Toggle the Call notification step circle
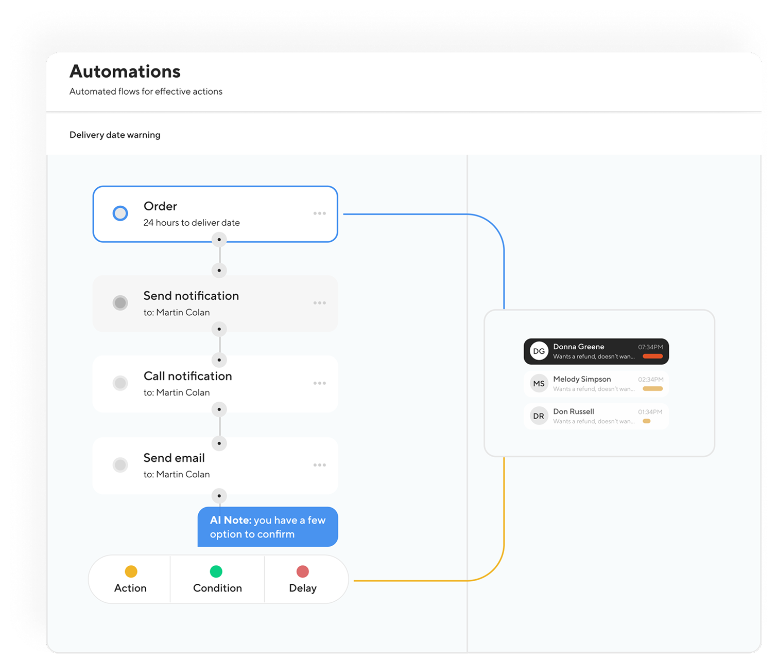Image resolution: width=777 pixels, height=663 pixels. [120, 383]
